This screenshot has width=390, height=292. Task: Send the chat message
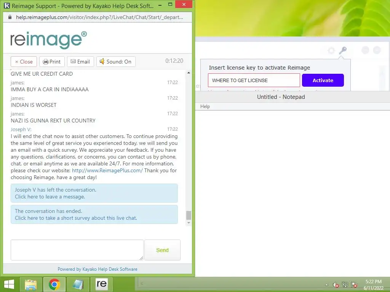click(162, 250)
